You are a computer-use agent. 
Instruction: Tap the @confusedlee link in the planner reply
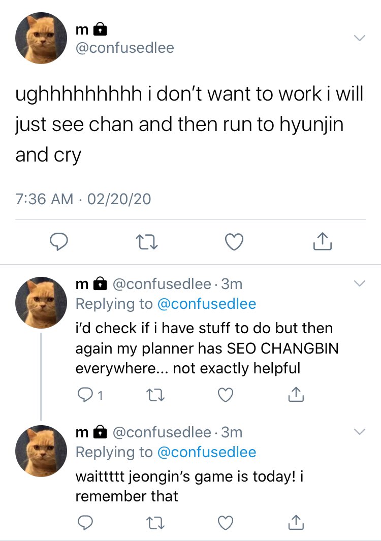[x=207, y=304]
